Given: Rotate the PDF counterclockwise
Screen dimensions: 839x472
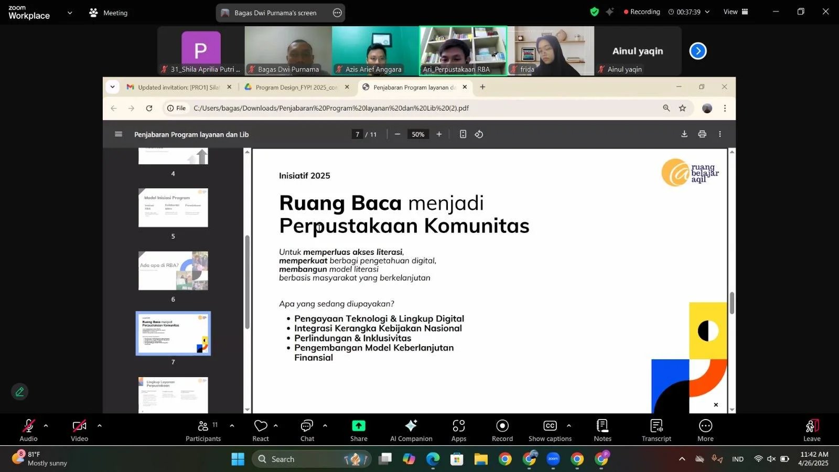Looking at the screenshot, I should pos(479,134).
